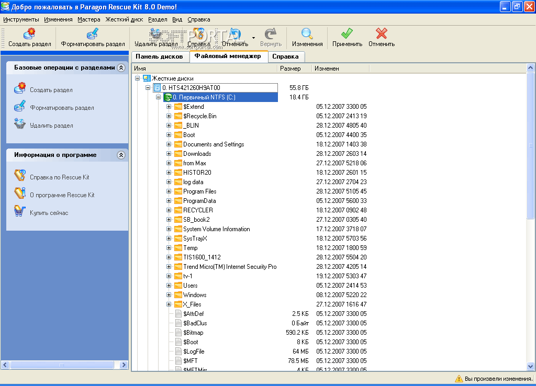
Task: Click Купить сейчас link
Action: (x=49, y=213)
